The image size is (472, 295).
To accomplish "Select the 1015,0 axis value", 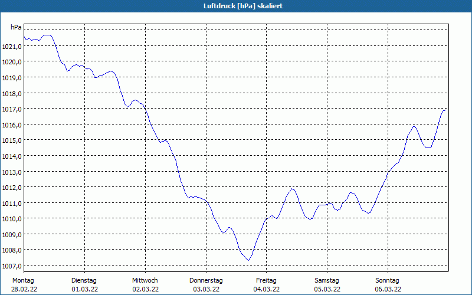I will pos(12,140).
